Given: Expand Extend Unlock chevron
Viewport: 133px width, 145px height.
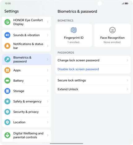Looking at the screenshot, I should point(127,89).
